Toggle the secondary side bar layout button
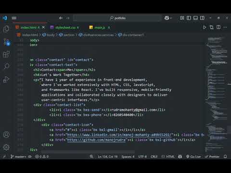This screenshot has height=173, width=231. (x=202, y=18)
